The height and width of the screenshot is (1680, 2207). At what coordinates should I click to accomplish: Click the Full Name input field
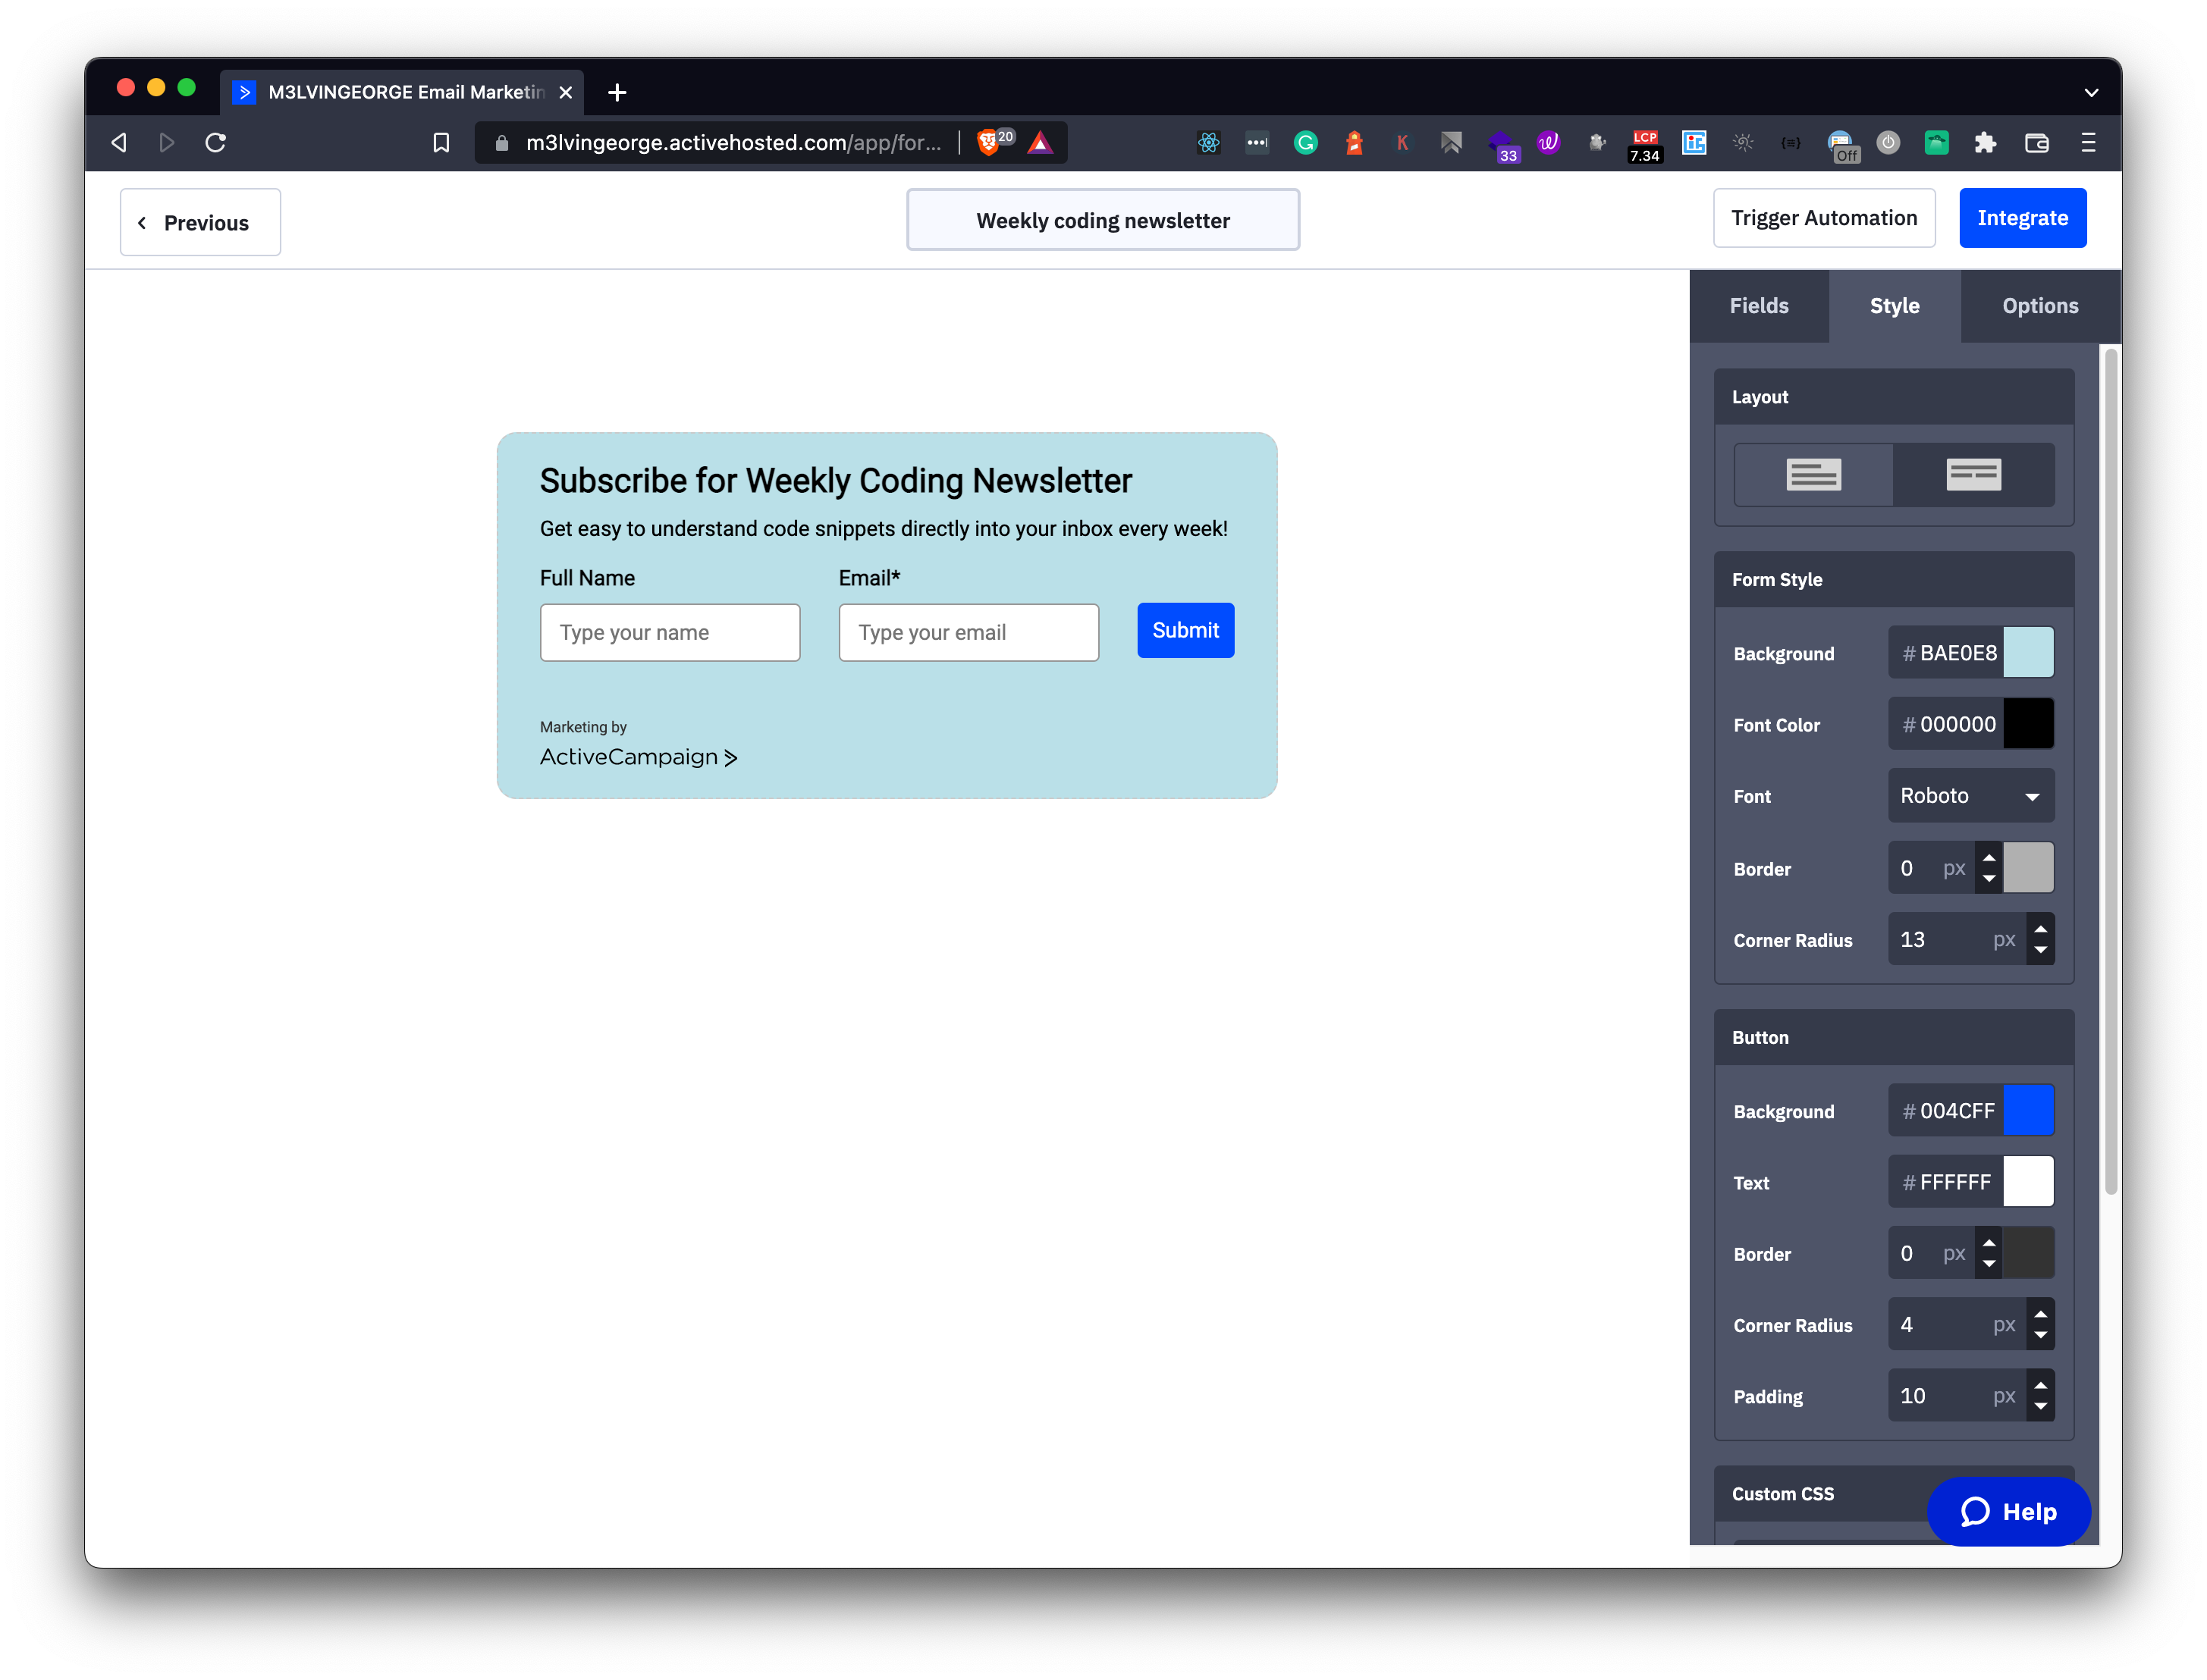[669, 632]
